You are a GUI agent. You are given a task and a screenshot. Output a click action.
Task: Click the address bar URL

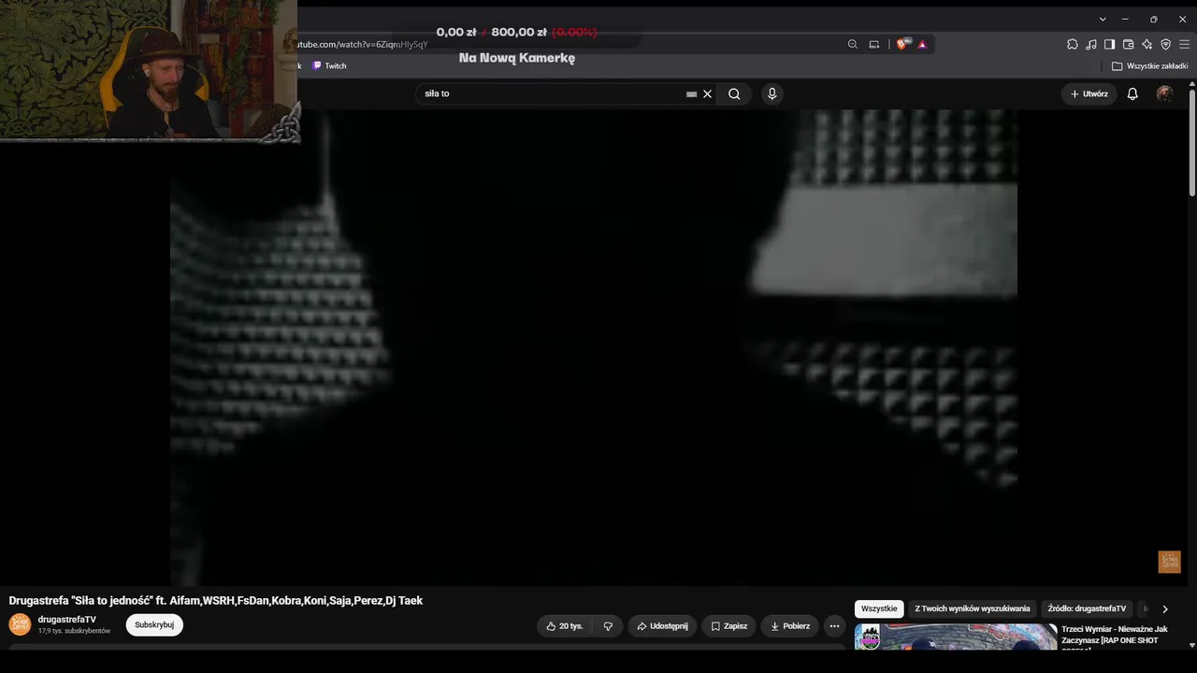pos(363,44)
